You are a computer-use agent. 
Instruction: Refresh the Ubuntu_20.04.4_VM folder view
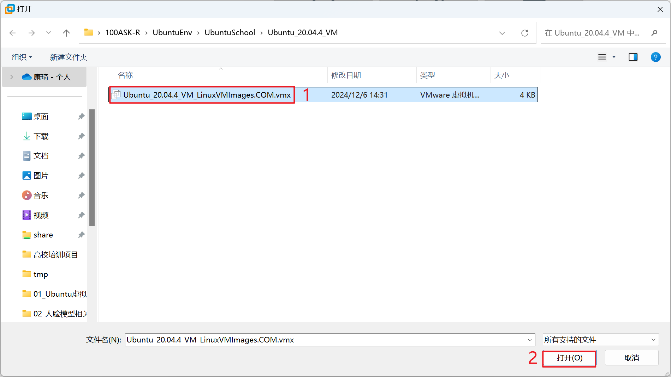(525, 33)
